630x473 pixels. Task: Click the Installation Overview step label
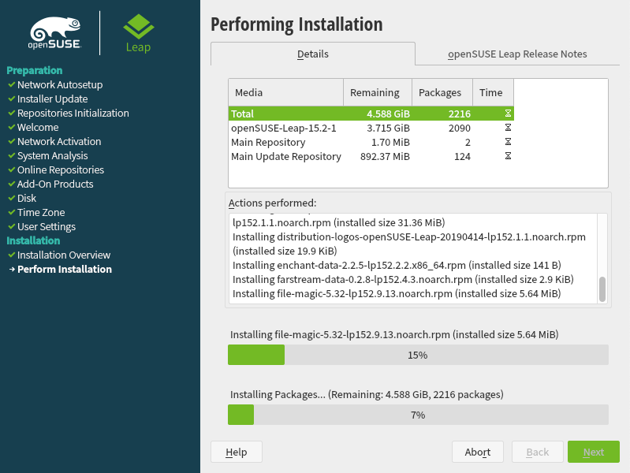(64, 255)
